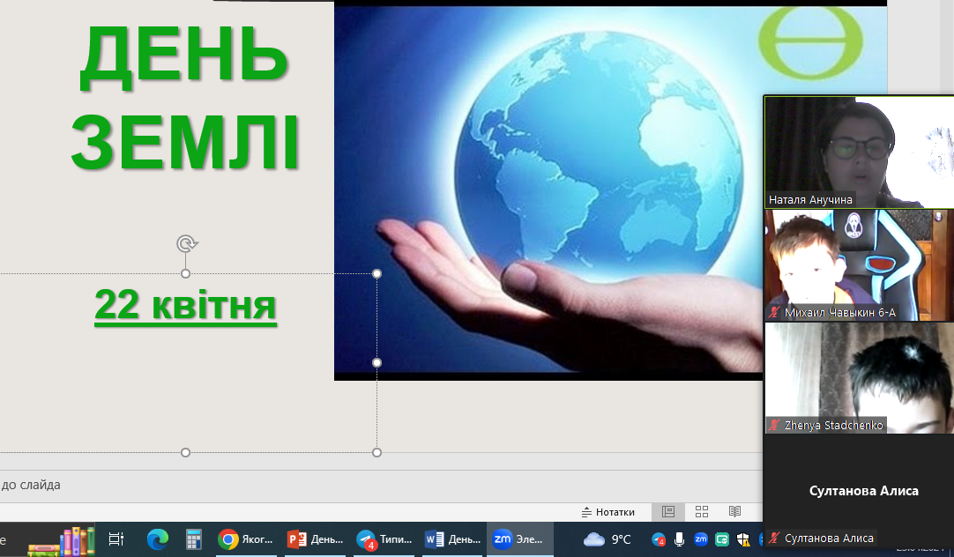
Task: Open the Zoom icon in the system tray
Action: 701,538
